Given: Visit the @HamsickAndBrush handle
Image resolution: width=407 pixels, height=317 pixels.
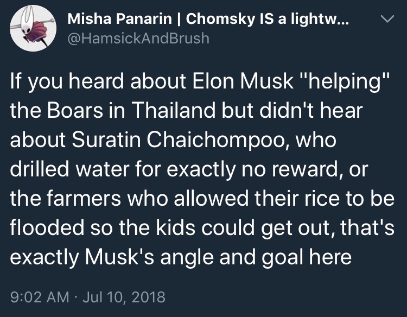Looking at the screenshot, I should point(138,39).
